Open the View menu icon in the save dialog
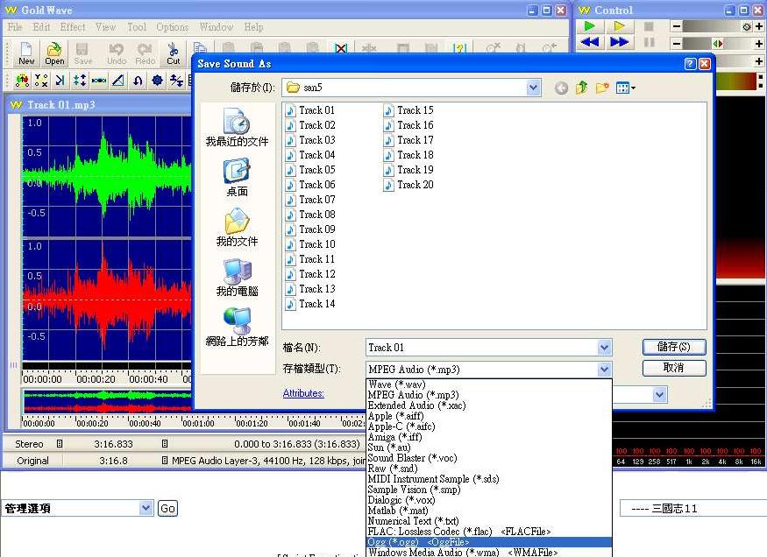The width and height of the screenshot is (767, 557). (x=625, y=88)
